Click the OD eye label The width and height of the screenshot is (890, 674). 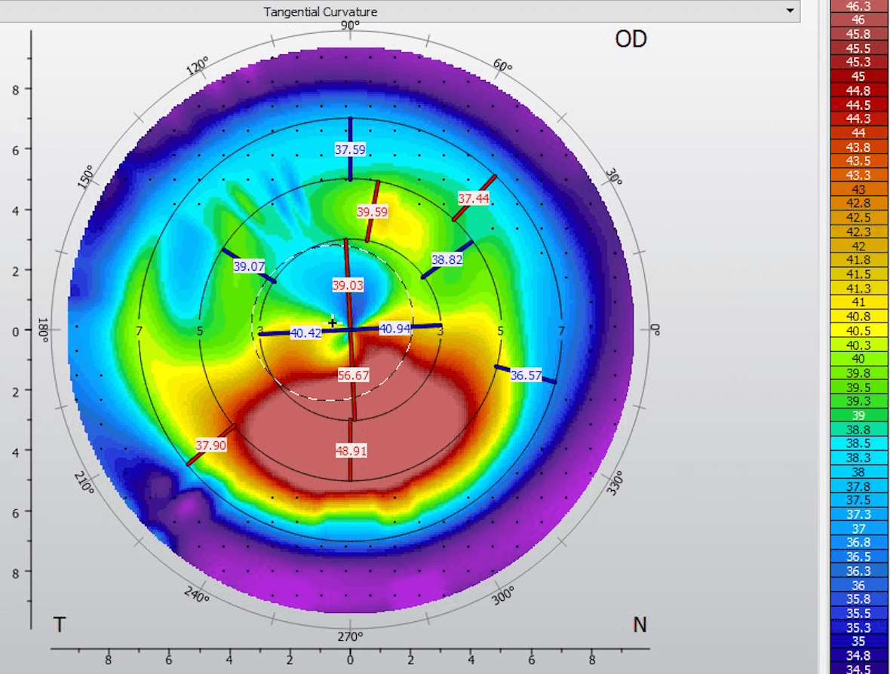(x=631, y=38)
